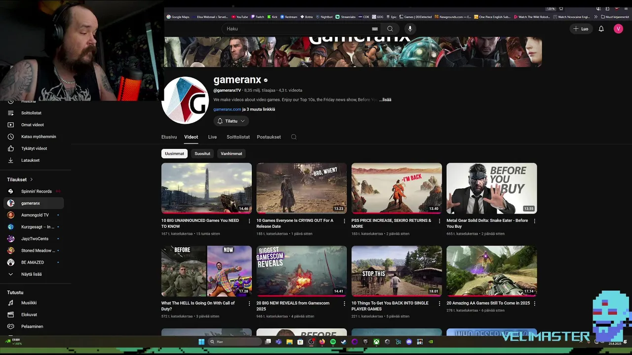The image size is (632, 355).
Task: Open menu for PS5 PRICE INCREASE video
Action: [439, 221]
